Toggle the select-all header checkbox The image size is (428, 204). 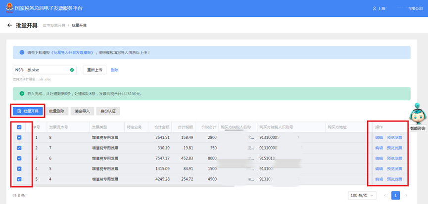coord(19,127)
